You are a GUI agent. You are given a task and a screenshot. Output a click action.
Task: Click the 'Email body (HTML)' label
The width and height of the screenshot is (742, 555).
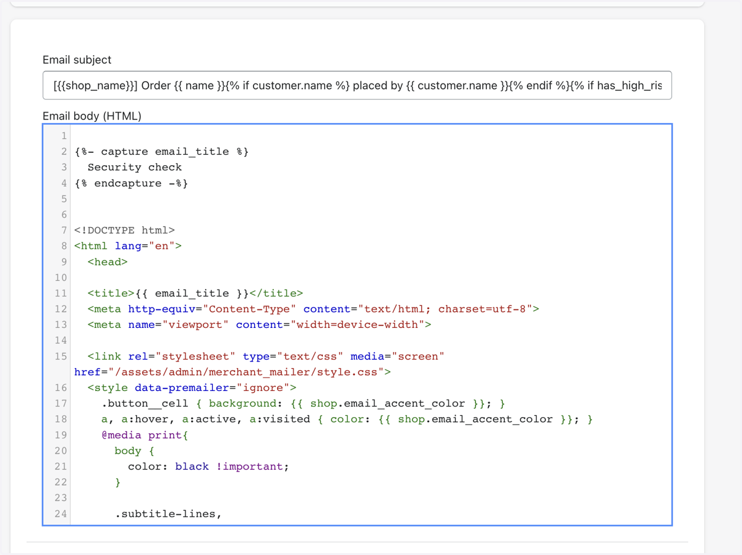92,116
